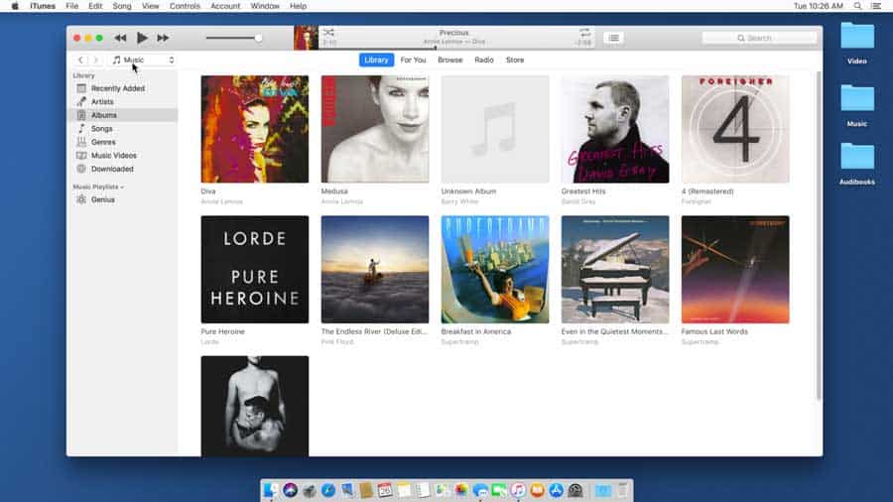The image size is (893, 502).
Task: Open the Pure Heroine album cover
Action: click(255, 269)
